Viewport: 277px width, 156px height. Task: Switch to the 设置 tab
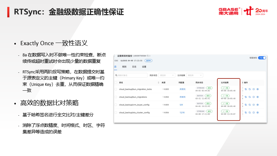[x=144, y=67]
